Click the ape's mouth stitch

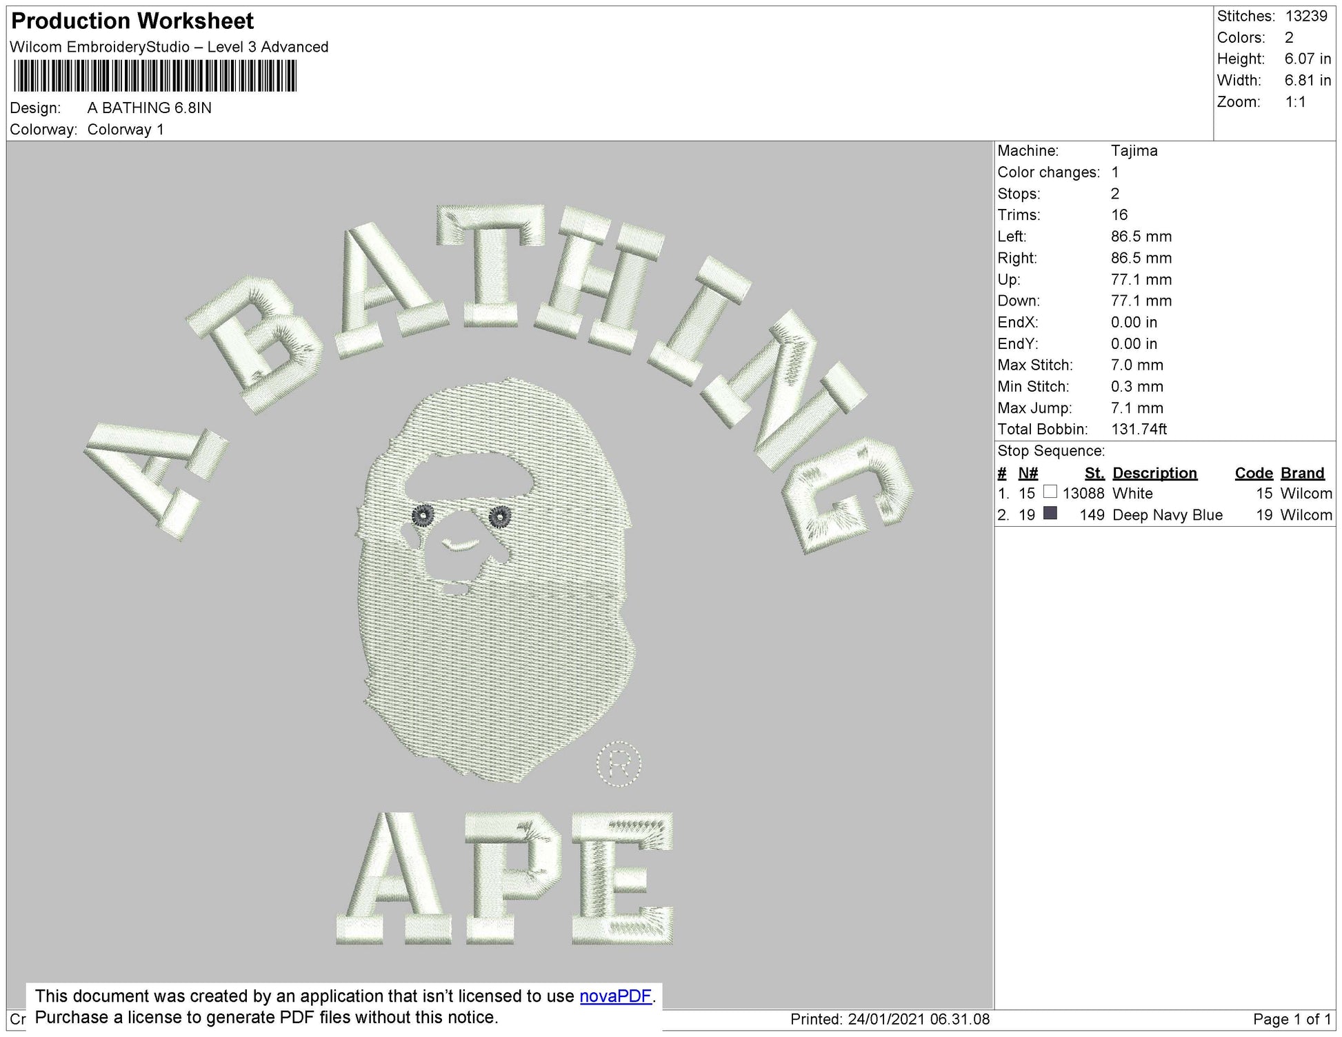click(460, 545)
